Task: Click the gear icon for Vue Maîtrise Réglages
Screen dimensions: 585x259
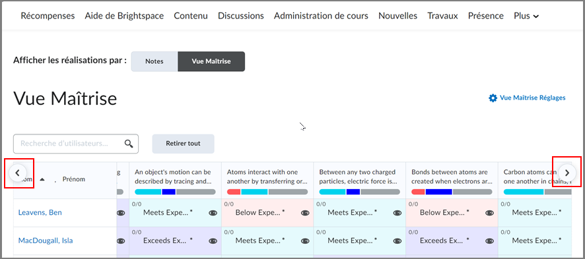Action: [x=493, y=98]
